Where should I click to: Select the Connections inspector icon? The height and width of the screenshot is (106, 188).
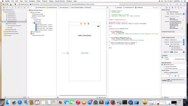pyautogui.click(x=181, y=7)
